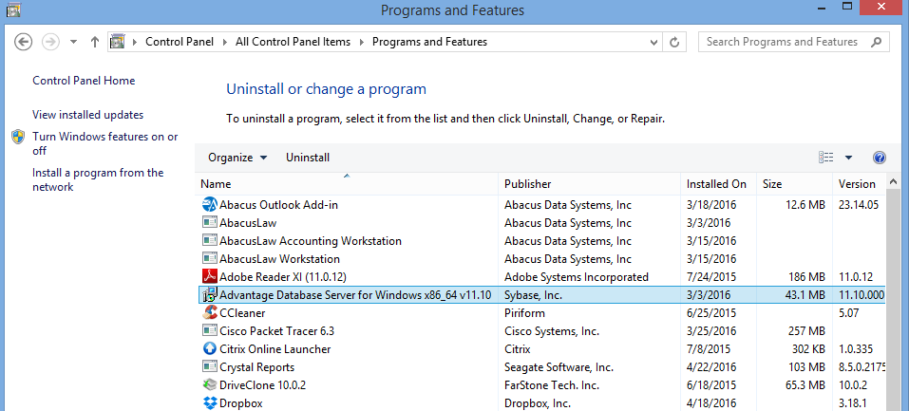This screenshot has height=411, width=909.
Task: Click the Citrix Online Launcher icon
Action: tap(209, 349)
